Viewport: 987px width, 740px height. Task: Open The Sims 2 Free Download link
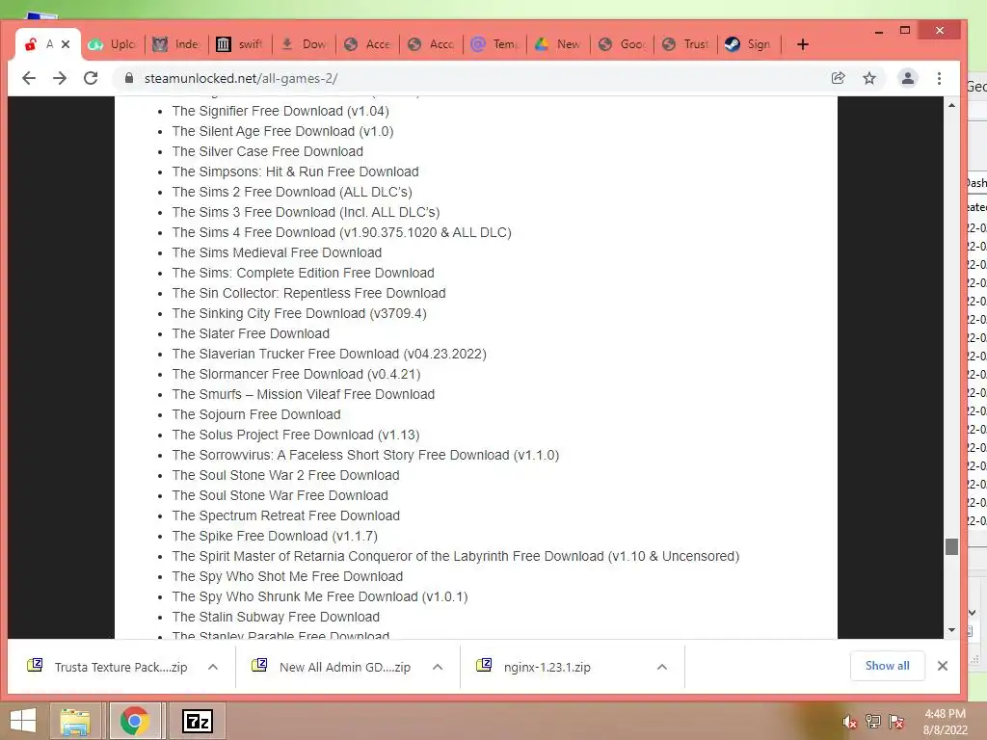point(292,192)
